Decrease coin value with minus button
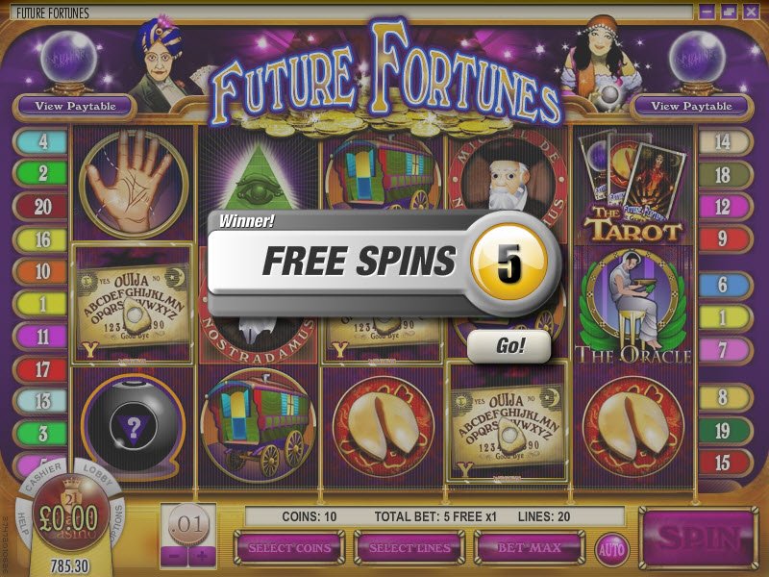This screenshot has width=769, height=577. 175,557
